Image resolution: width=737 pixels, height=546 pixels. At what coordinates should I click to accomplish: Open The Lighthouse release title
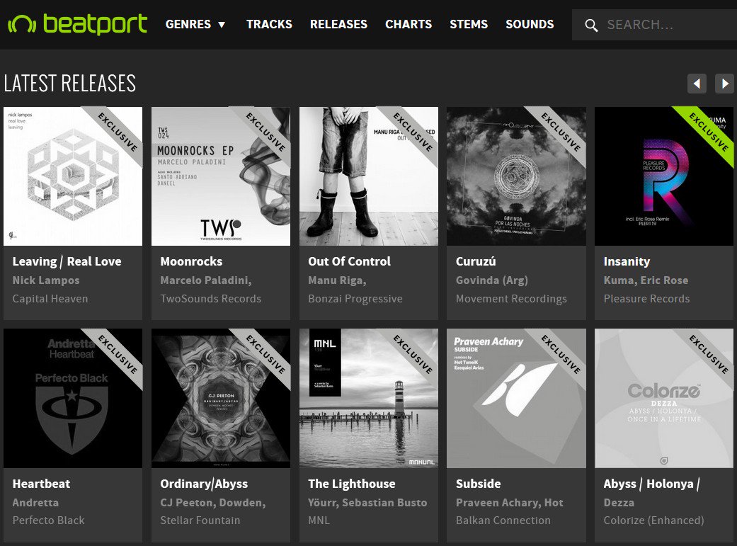[x=352, y=484]
